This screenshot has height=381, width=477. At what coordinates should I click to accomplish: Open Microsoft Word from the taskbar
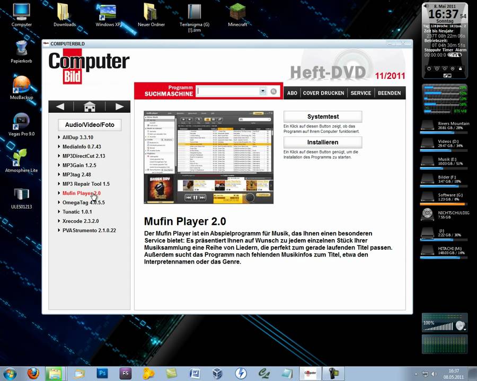(195, 374)
